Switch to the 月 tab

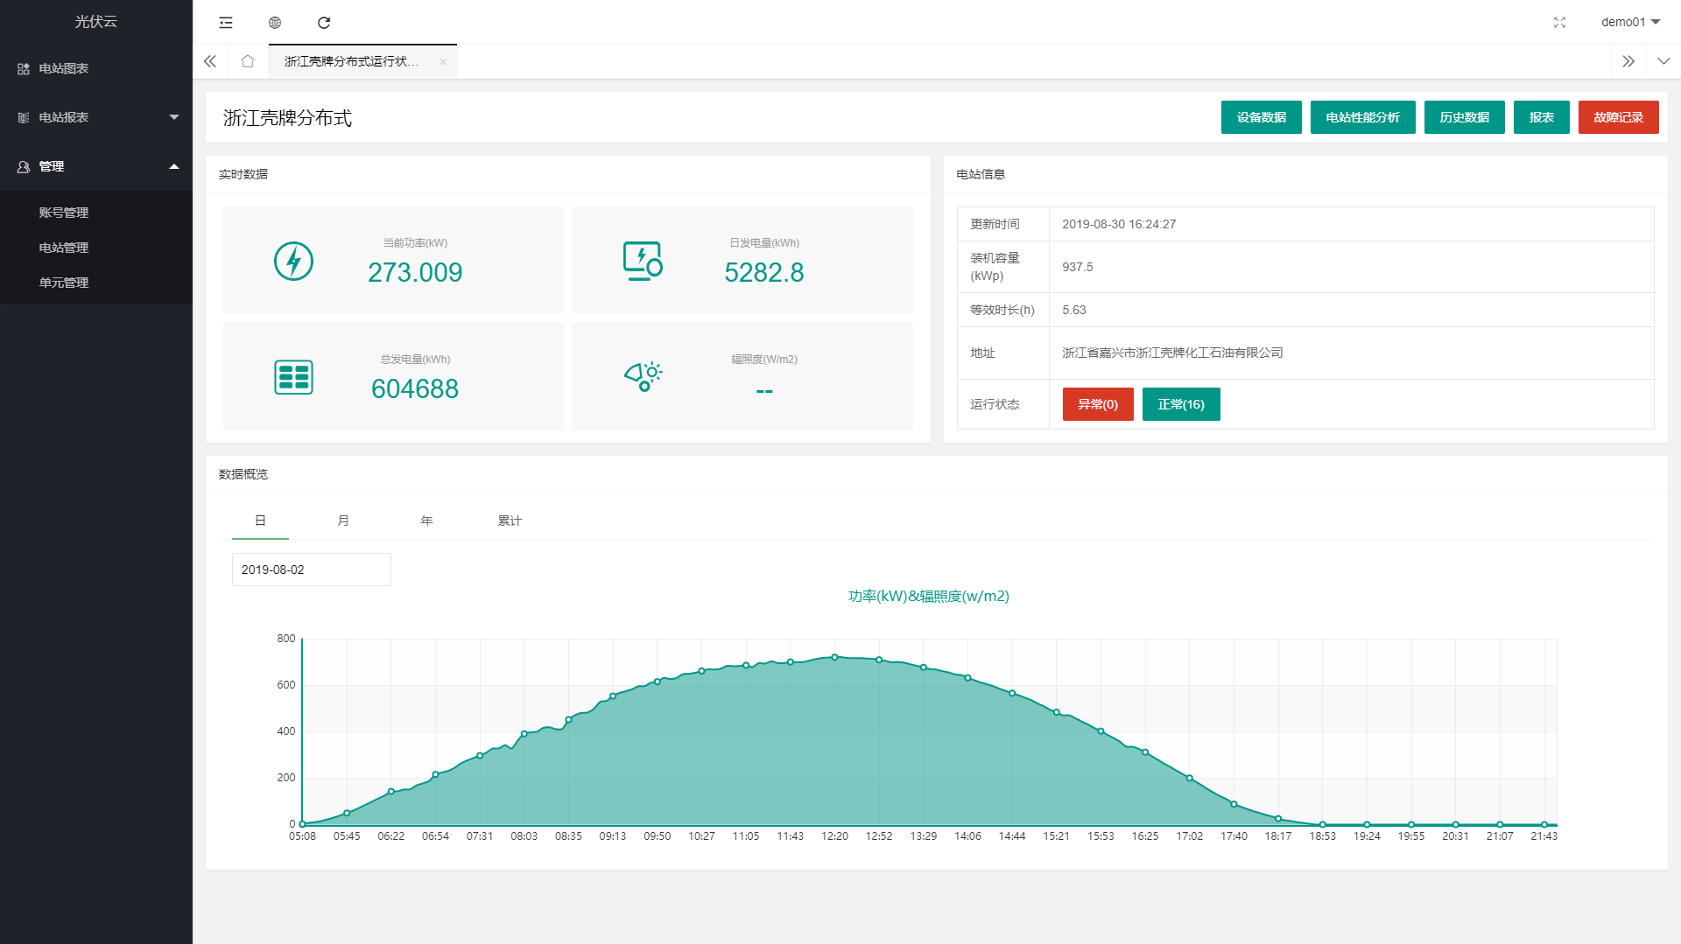(x=343, y=521)
